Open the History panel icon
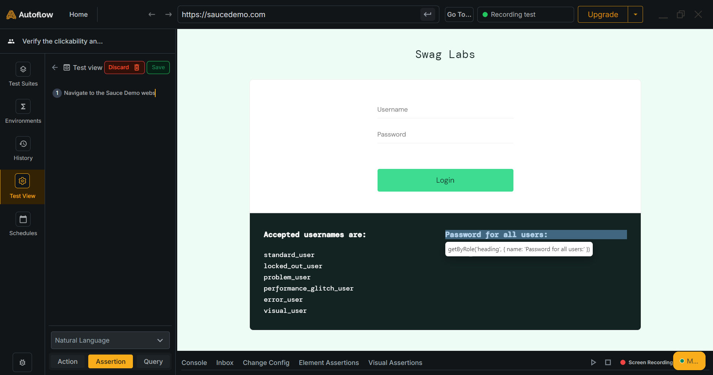 point(23,144)
